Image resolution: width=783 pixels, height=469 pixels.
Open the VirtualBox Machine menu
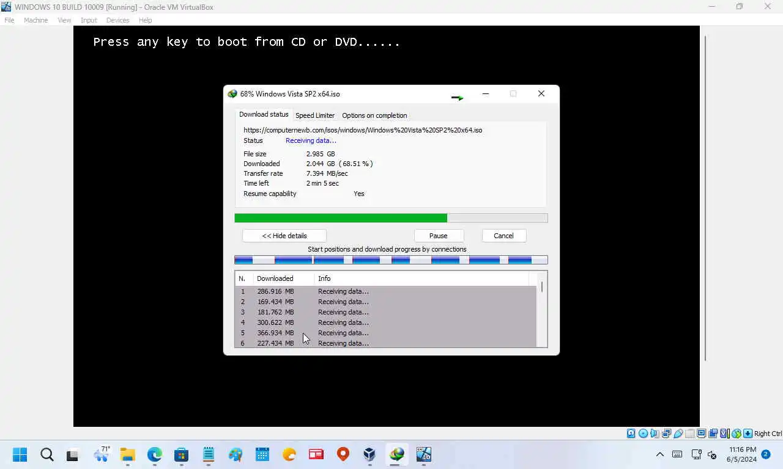pos(35,20)
